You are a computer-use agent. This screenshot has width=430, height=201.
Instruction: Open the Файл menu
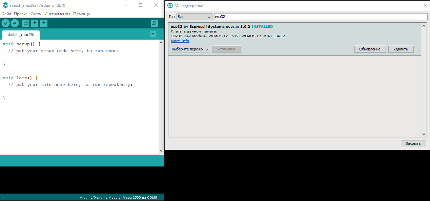(x=6, y=14)
